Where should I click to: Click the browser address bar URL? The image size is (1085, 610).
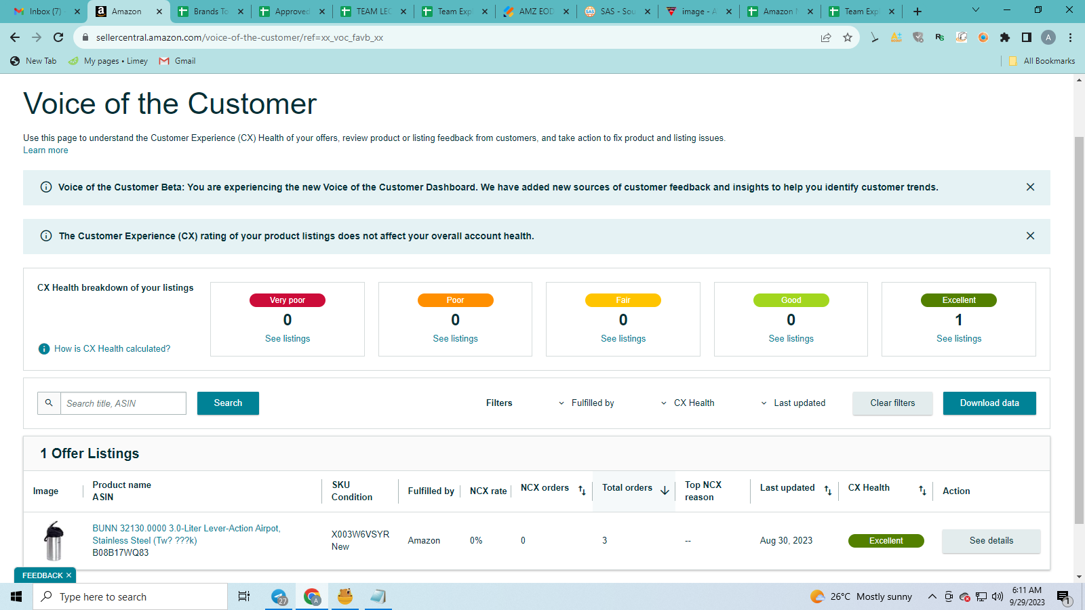[x=239, y=37]
